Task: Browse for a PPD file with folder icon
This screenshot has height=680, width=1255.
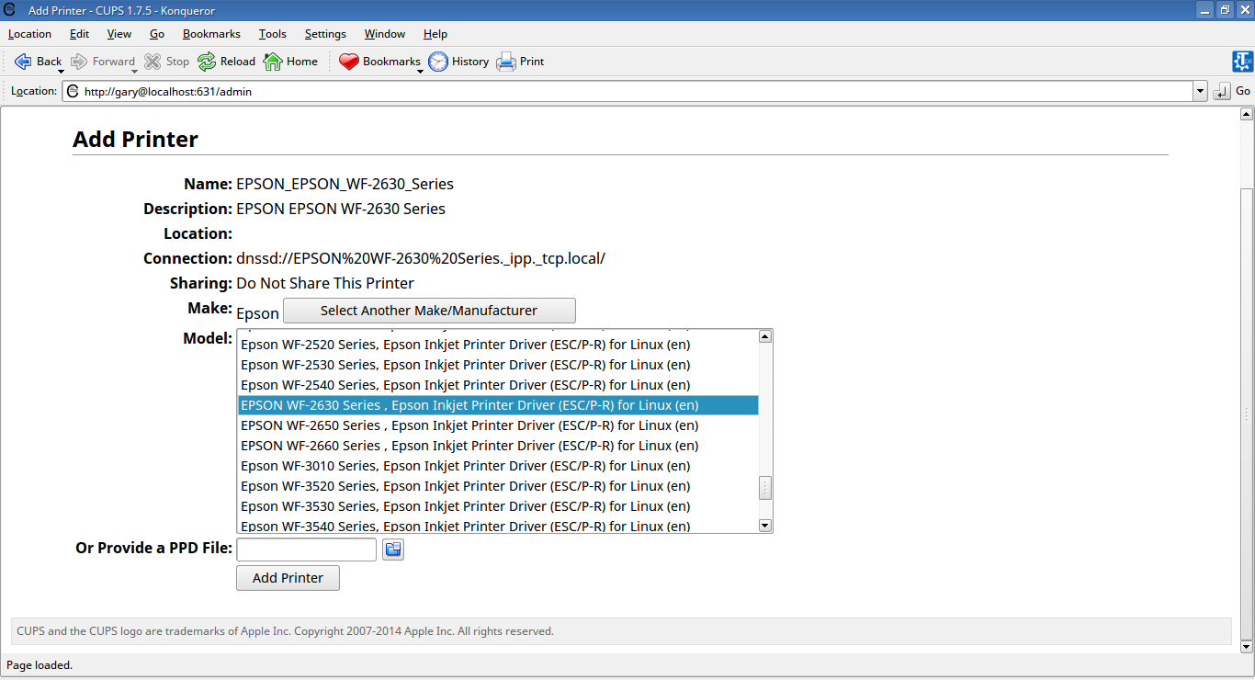Action: tap(393, 550)
